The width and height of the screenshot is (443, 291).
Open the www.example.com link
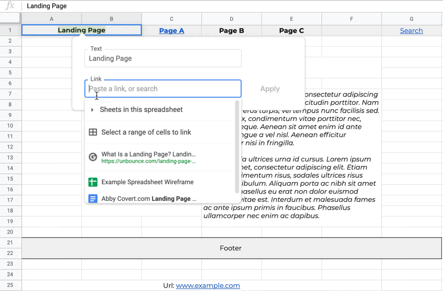click(208, 285)
